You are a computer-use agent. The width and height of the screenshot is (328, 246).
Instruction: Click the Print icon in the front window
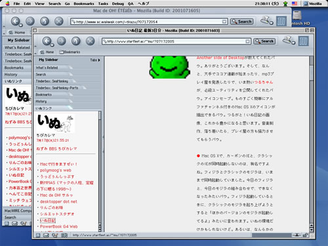coord(289,41)
